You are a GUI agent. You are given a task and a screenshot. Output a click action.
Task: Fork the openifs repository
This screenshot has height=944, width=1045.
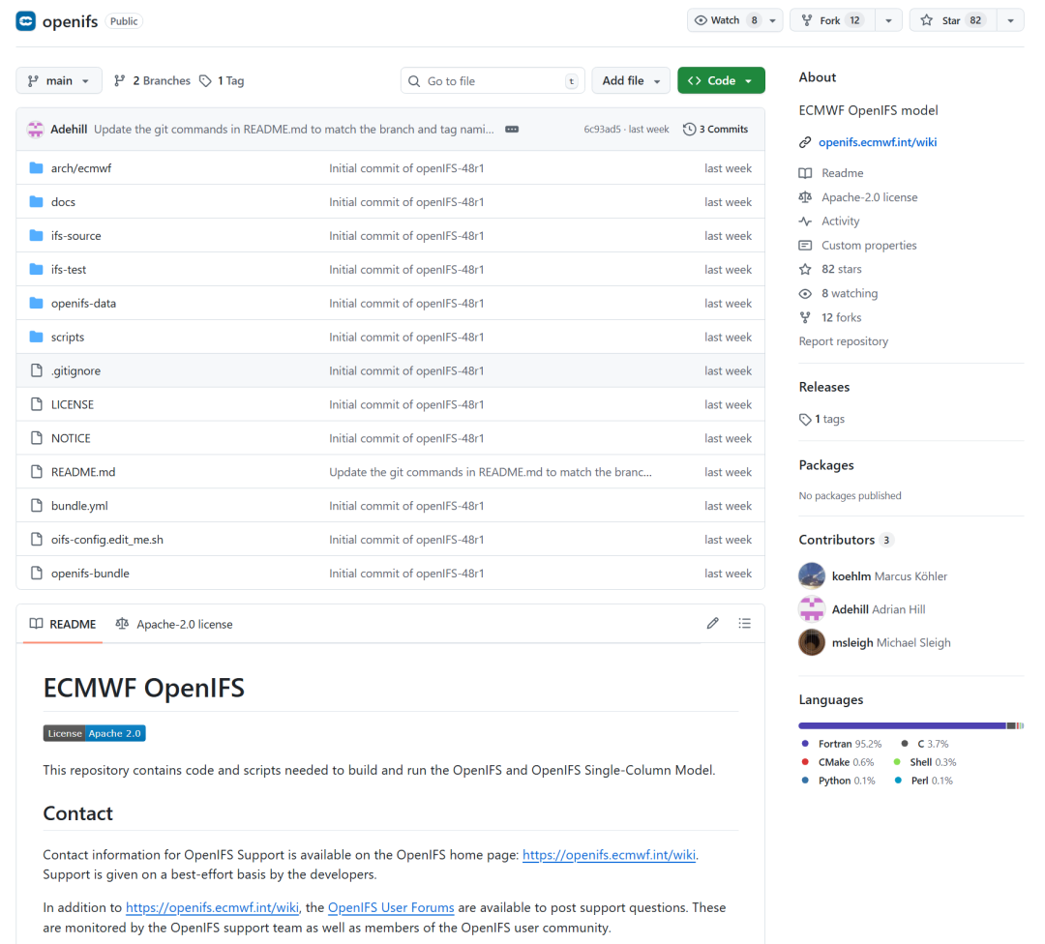pyautogui.click(x=833, y=20)
